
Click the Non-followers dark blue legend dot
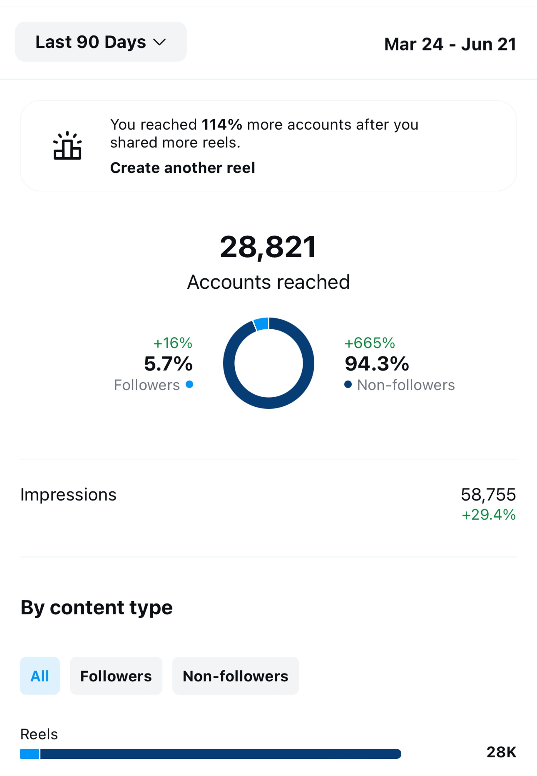348,384
